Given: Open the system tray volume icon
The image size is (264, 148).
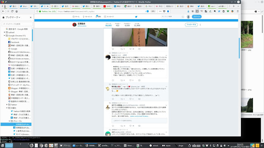Looking at the screenshot, I should pos(224,146).
